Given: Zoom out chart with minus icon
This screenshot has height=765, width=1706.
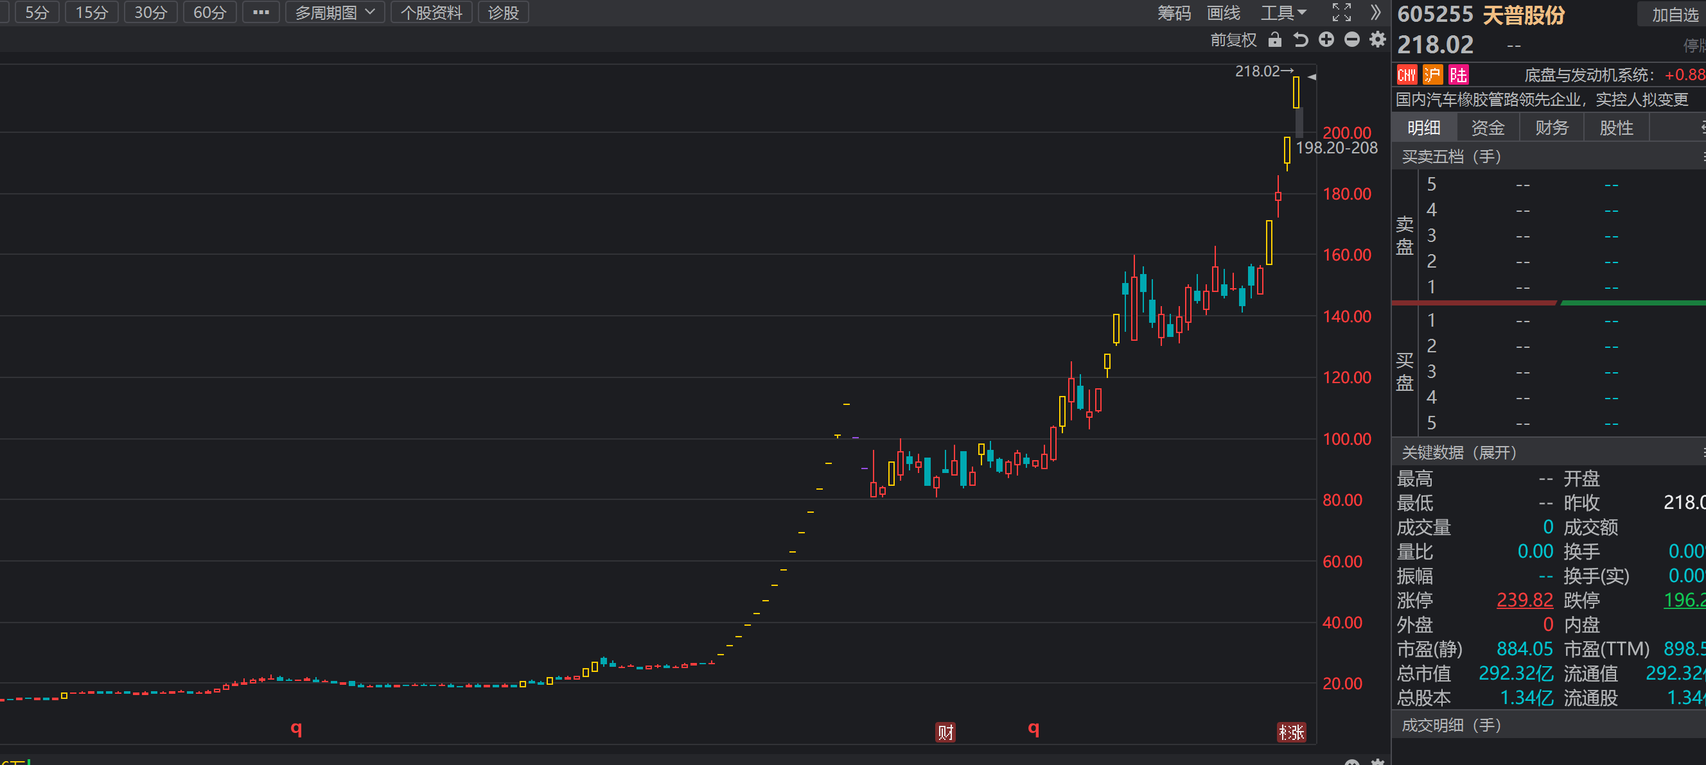Looking at the screenshot, I should tap(1351, 40).
